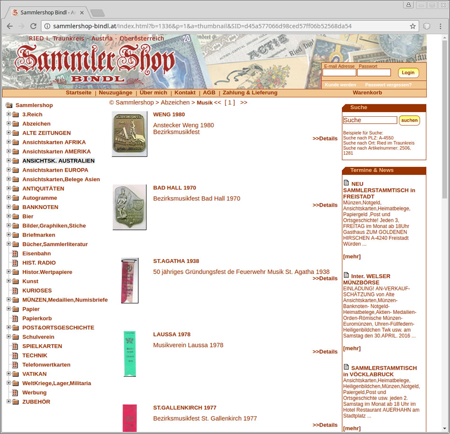Open Neuzugänge in the navigation bar
The height and width of the screenshot is (434, 450).
[x=116, y=93]
